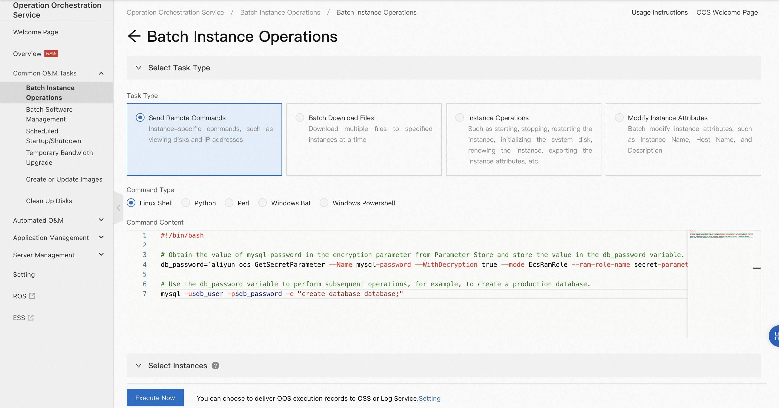Open Temporary Bandwidth Upgrade

[59, 157]
